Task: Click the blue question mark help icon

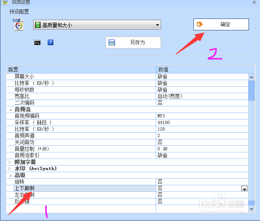Action: (x=51, y=42)
